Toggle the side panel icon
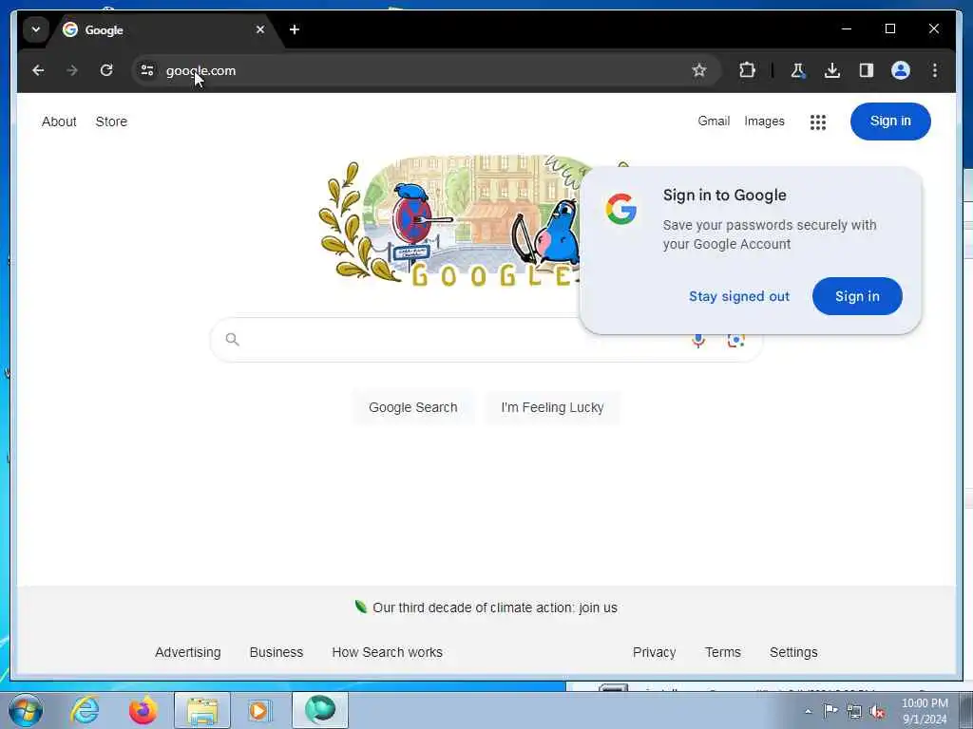 click(867, 70)
